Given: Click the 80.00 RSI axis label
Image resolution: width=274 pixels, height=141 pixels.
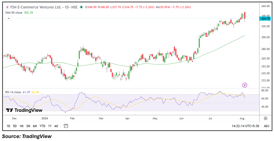Looking at the screenshot, I should pos(265,90).
